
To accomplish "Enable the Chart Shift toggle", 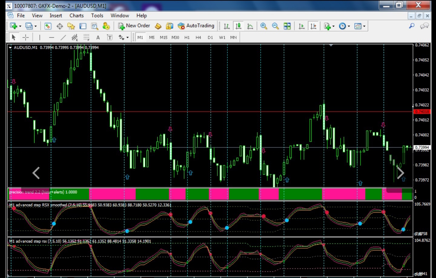I will [x=313, y=26].
